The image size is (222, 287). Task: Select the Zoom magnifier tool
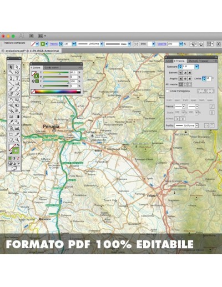(x=17, y=139)
